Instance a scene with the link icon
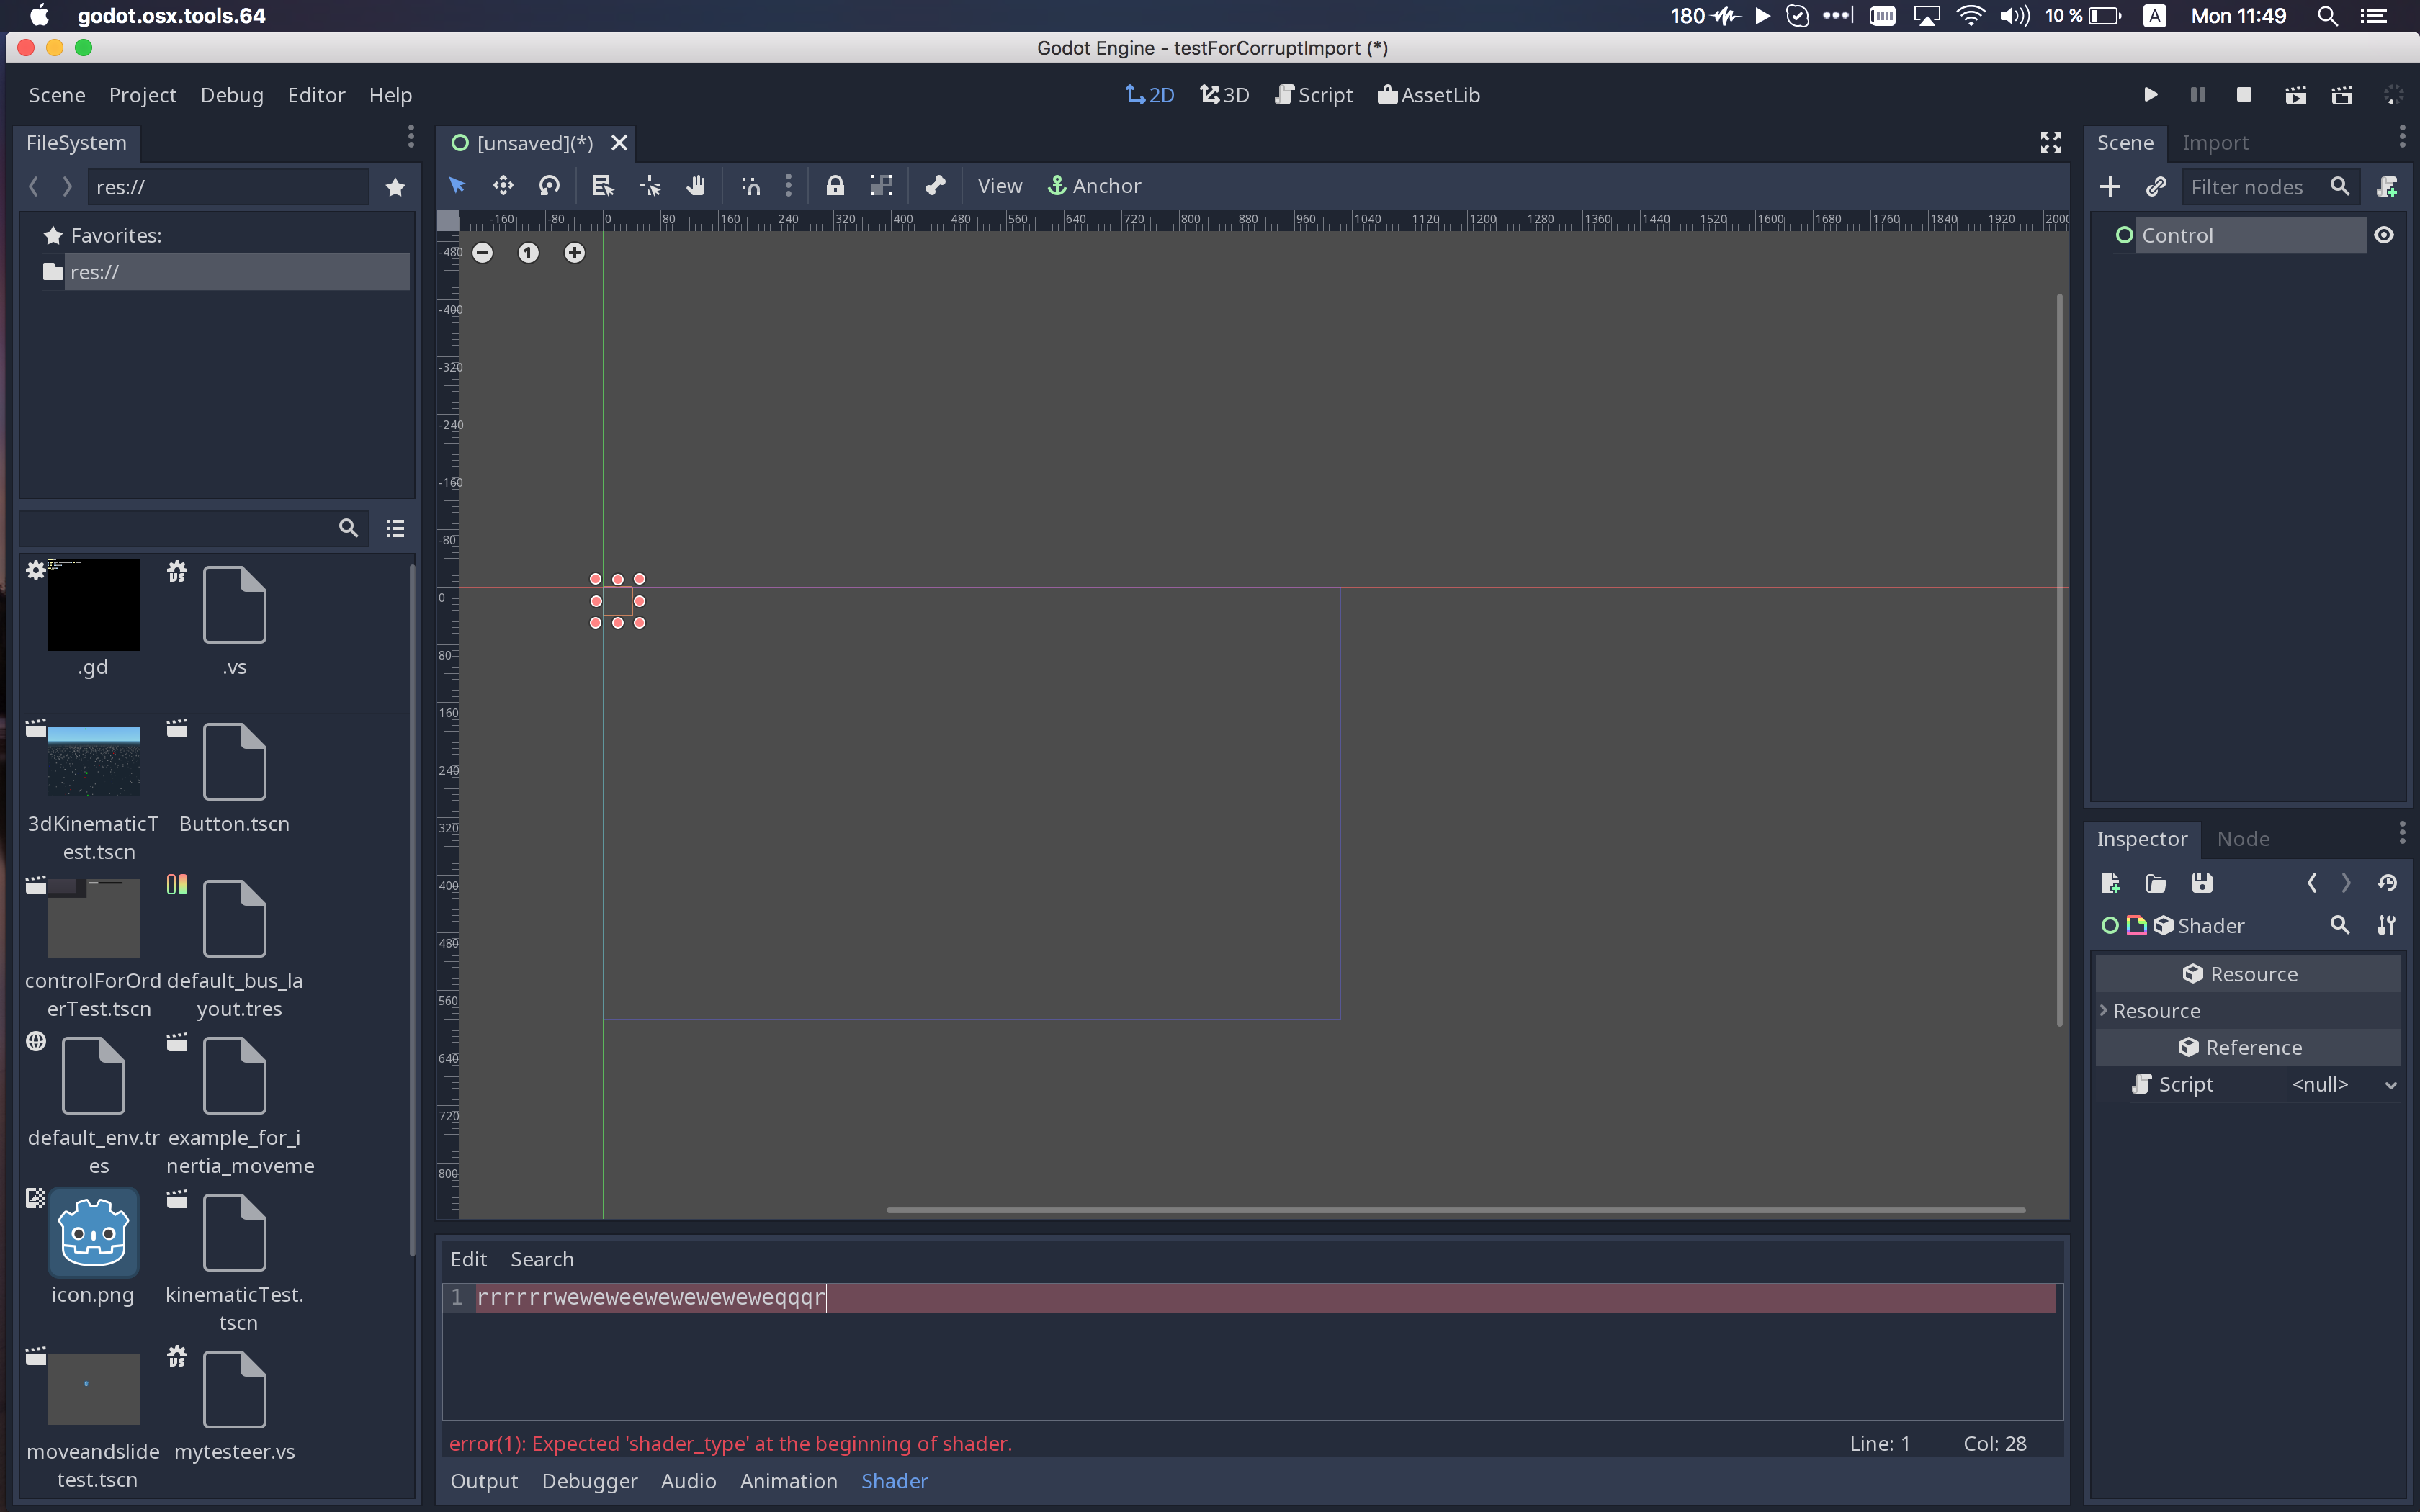 [x=2157, y=186]
